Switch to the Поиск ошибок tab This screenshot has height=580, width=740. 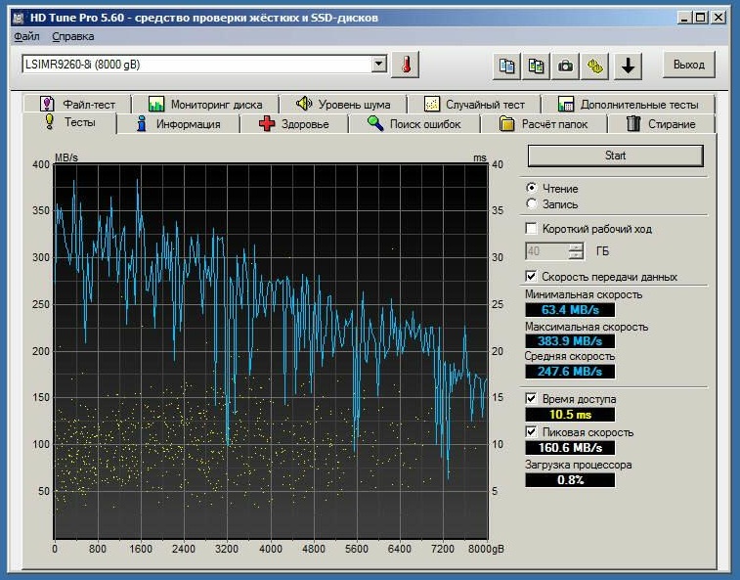coord(422,124)
